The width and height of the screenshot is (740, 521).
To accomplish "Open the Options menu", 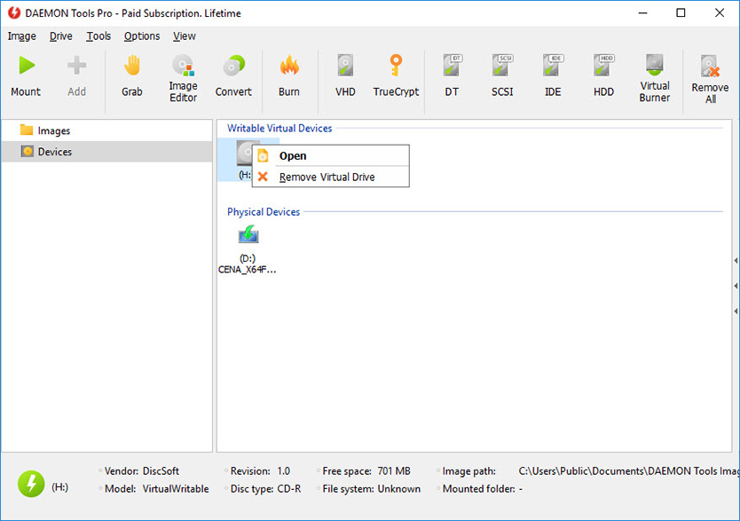I will tap(141, 36).
